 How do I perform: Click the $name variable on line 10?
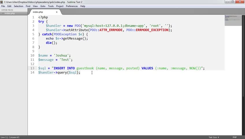coord(43,55)
